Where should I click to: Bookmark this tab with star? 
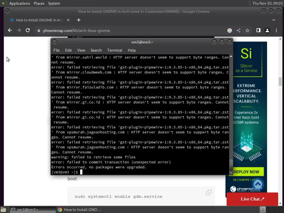[247, 31]
